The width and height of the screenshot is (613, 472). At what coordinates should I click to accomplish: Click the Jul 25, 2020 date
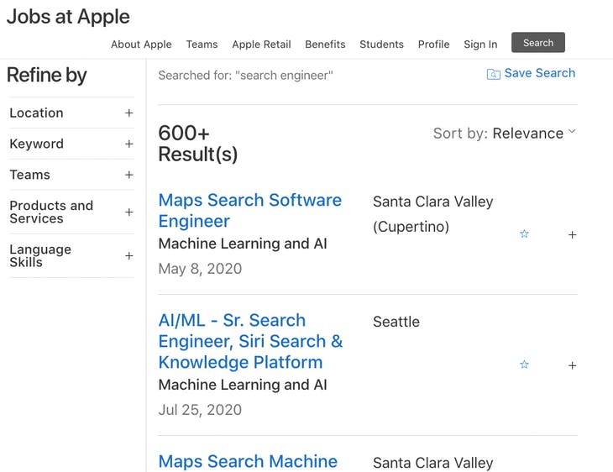(x=200, y=410)
